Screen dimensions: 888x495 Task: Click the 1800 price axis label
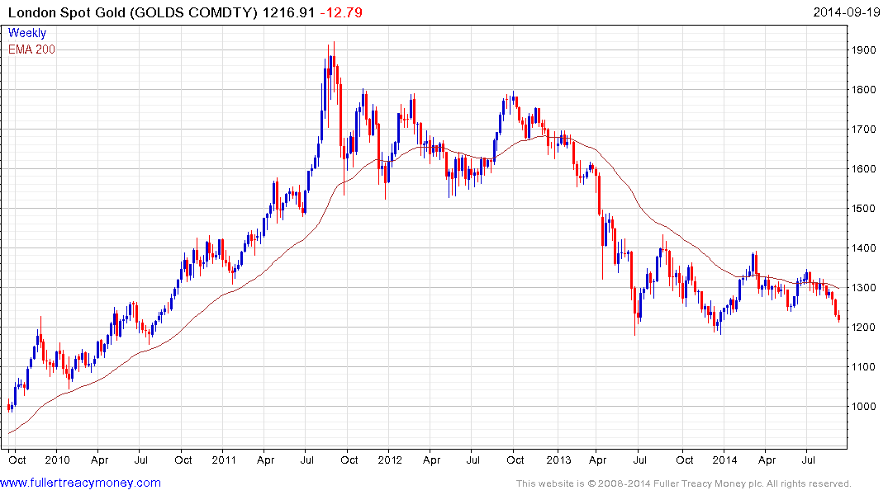tap(864, 89)
